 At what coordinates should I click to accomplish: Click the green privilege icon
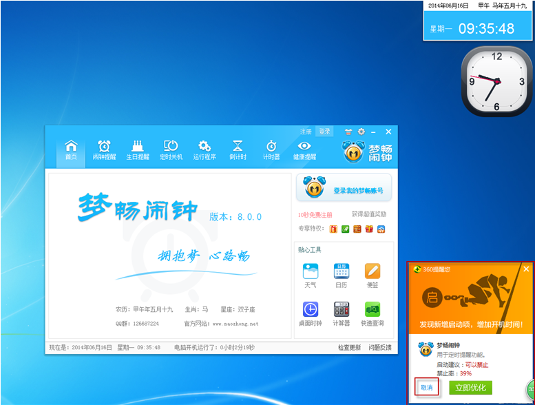345,229
